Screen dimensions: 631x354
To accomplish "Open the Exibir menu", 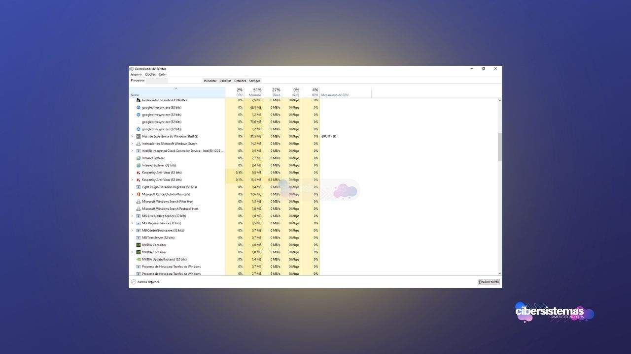I will click(163, 74).
